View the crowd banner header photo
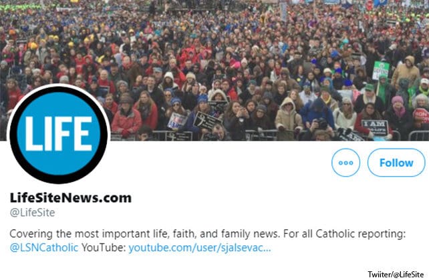 click(x=214, y=70)
